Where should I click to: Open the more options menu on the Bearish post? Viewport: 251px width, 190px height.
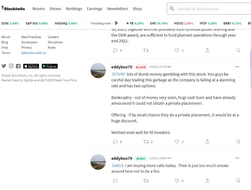point(237,67)
